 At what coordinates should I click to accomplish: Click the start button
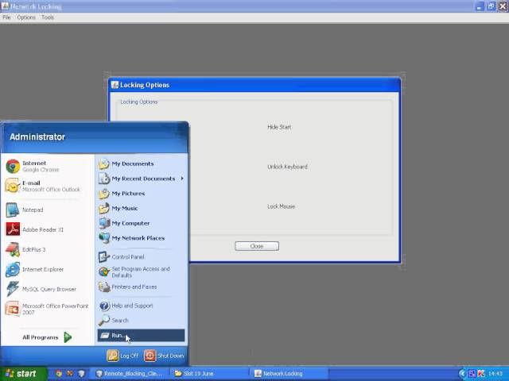click(x=23, y=374)
